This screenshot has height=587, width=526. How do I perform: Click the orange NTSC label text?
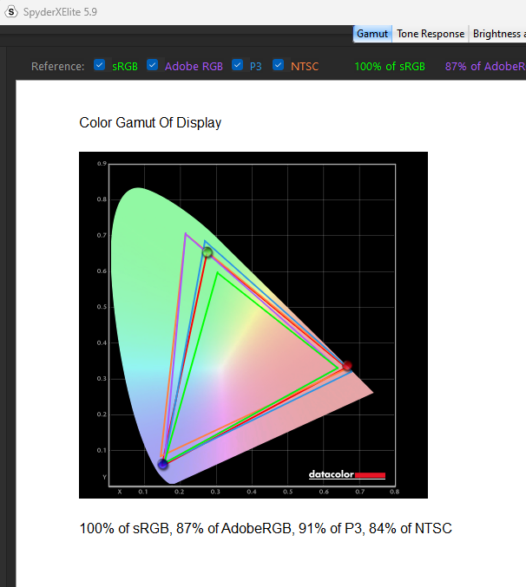[305, 66]
